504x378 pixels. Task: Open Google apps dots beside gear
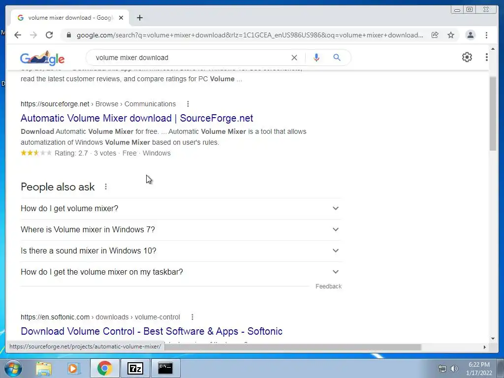487,57
